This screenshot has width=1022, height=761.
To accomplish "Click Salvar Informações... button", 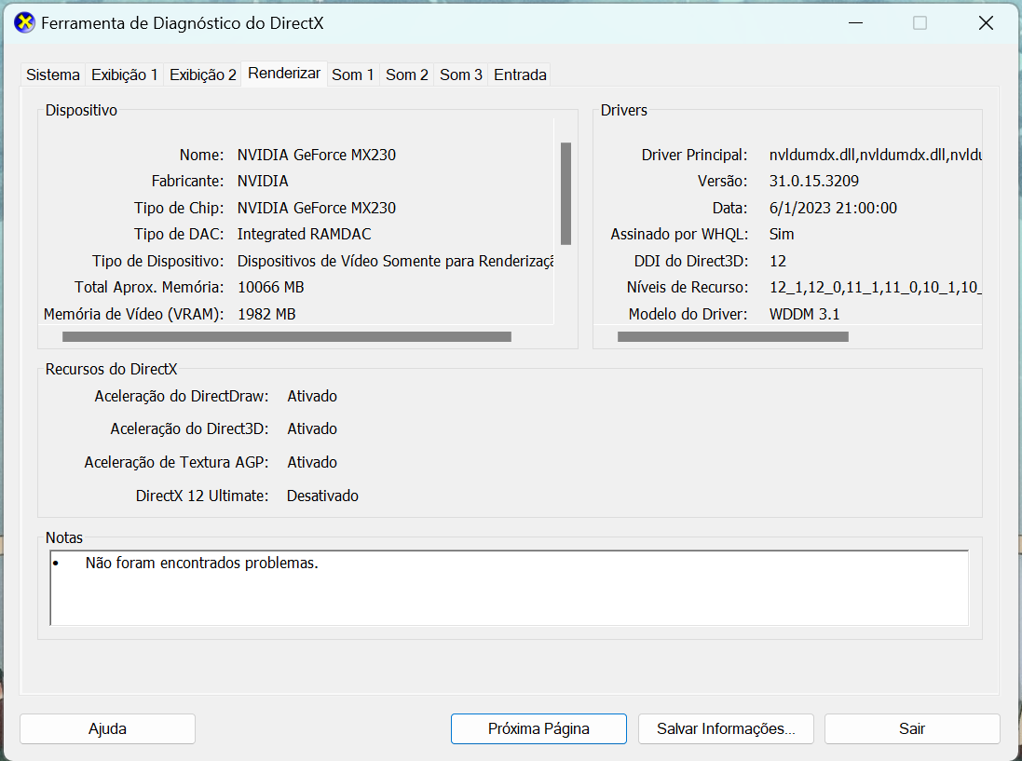I will pyautogui.click(x=726, y=728).
